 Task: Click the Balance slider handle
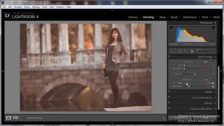coord(195,74)
